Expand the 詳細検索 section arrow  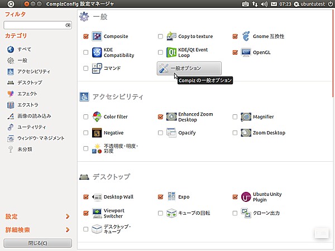[68, 230]
